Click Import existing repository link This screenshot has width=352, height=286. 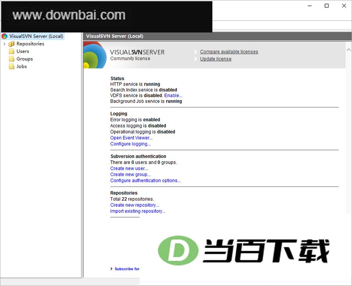pyautogui.click(x=138, y=211)
